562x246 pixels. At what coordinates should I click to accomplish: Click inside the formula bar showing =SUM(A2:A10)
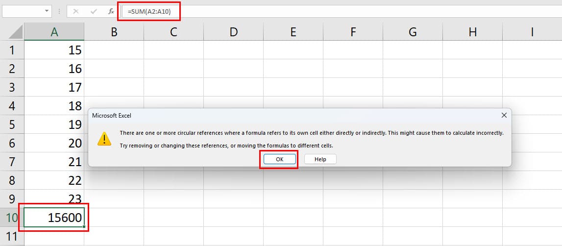(x=342, y=11)
